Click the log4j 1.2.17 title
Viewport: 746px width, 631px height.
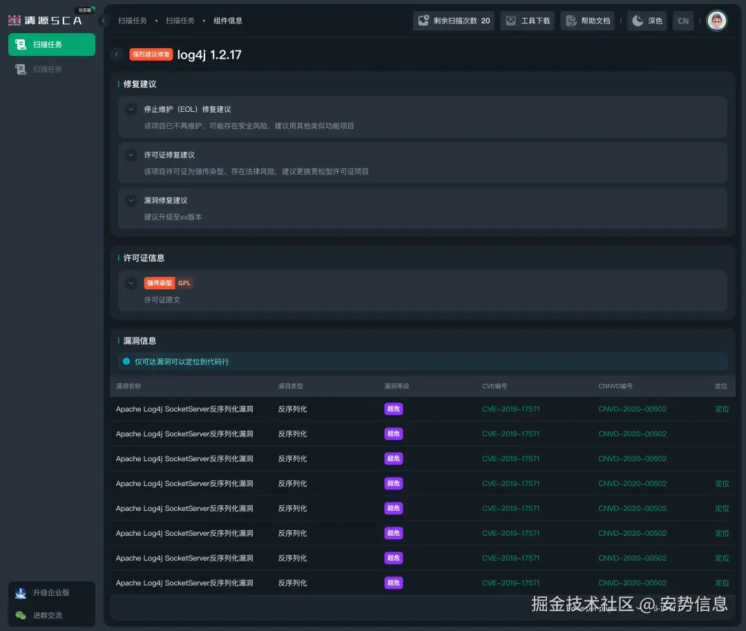coord(209,55)
